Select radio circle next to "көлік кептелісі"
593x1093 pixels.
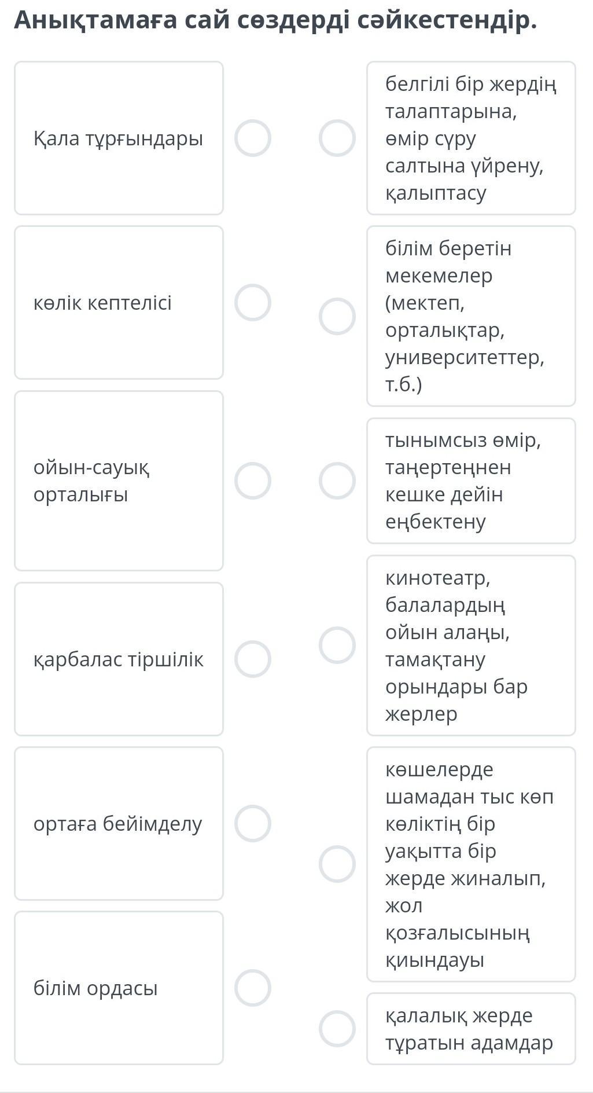pyautogui.click(x=253, y=302)
